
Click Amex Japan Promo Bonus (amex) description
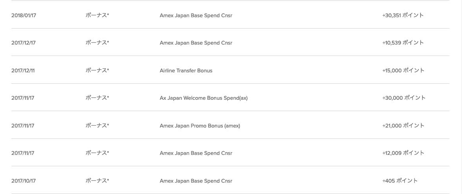[200, 126]
